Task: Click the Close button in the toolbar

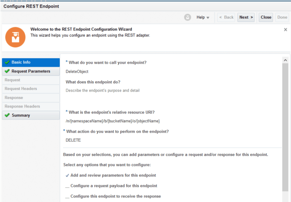Action: [x=266, y=17]
